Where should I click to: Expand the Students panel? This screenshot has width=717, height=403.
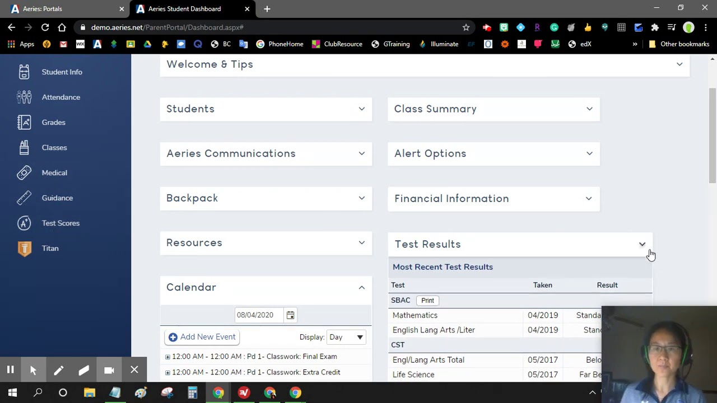[x=362, y=109]
